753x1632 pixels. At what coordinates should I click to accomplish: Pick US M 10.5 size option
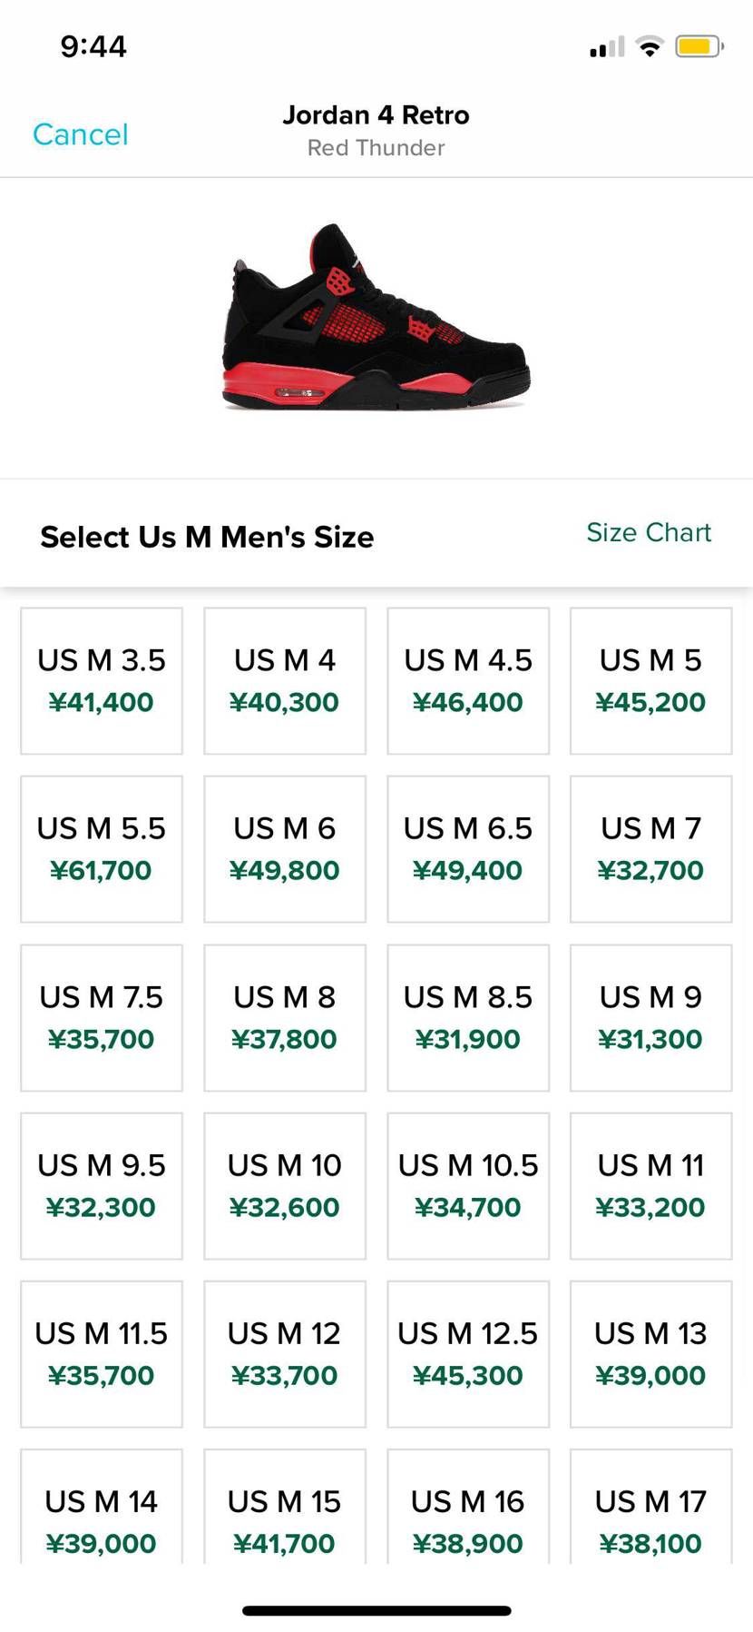[x=468, y=1186]
